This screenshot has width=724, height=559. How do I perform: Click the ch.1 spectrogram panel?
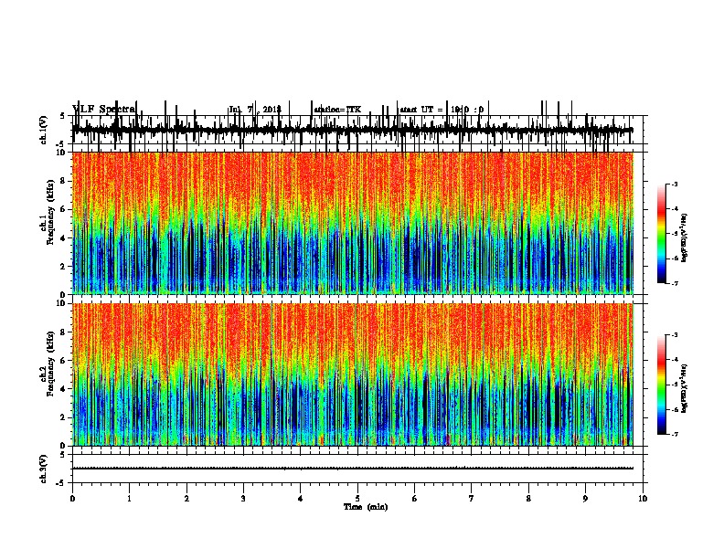click(x=353, y=223)
